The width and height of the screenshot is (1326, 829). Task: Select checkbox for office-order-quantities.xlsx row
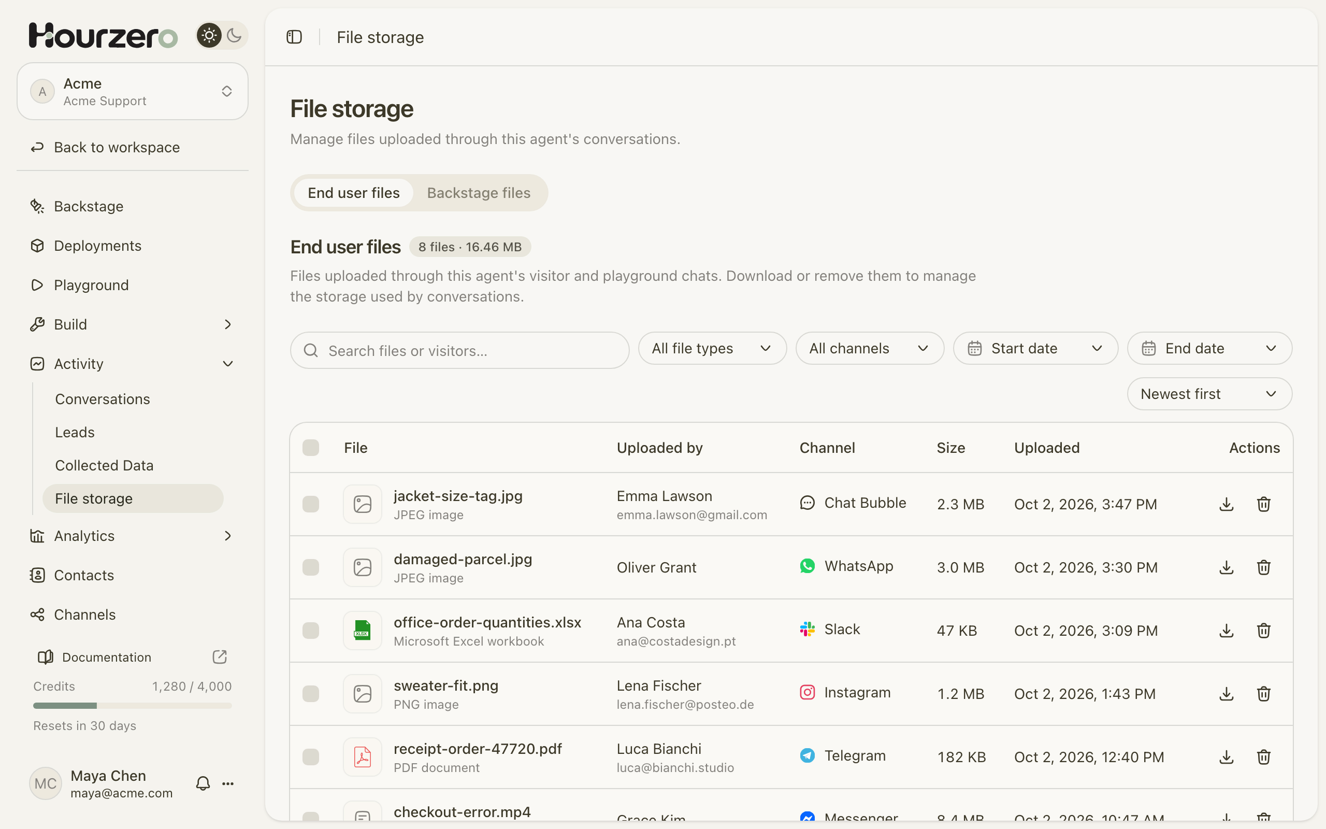pyautogui.click(x=311, y=631)
